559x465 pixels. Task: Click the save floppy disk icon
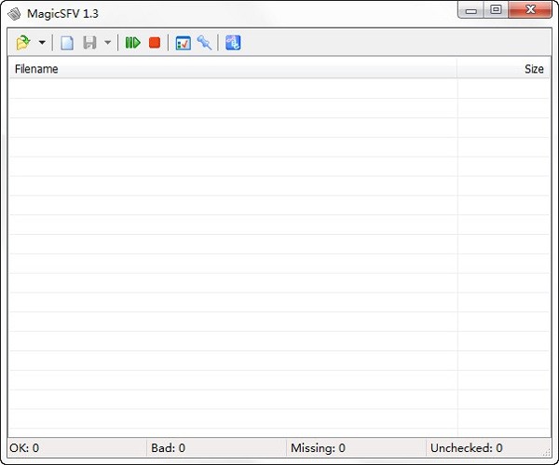tap(89, 43)
